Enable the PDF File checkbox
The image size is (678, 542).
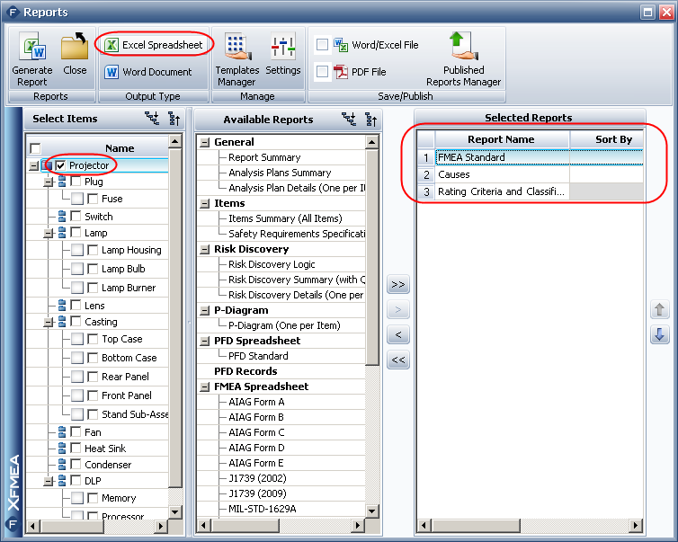tap(322, 72)
